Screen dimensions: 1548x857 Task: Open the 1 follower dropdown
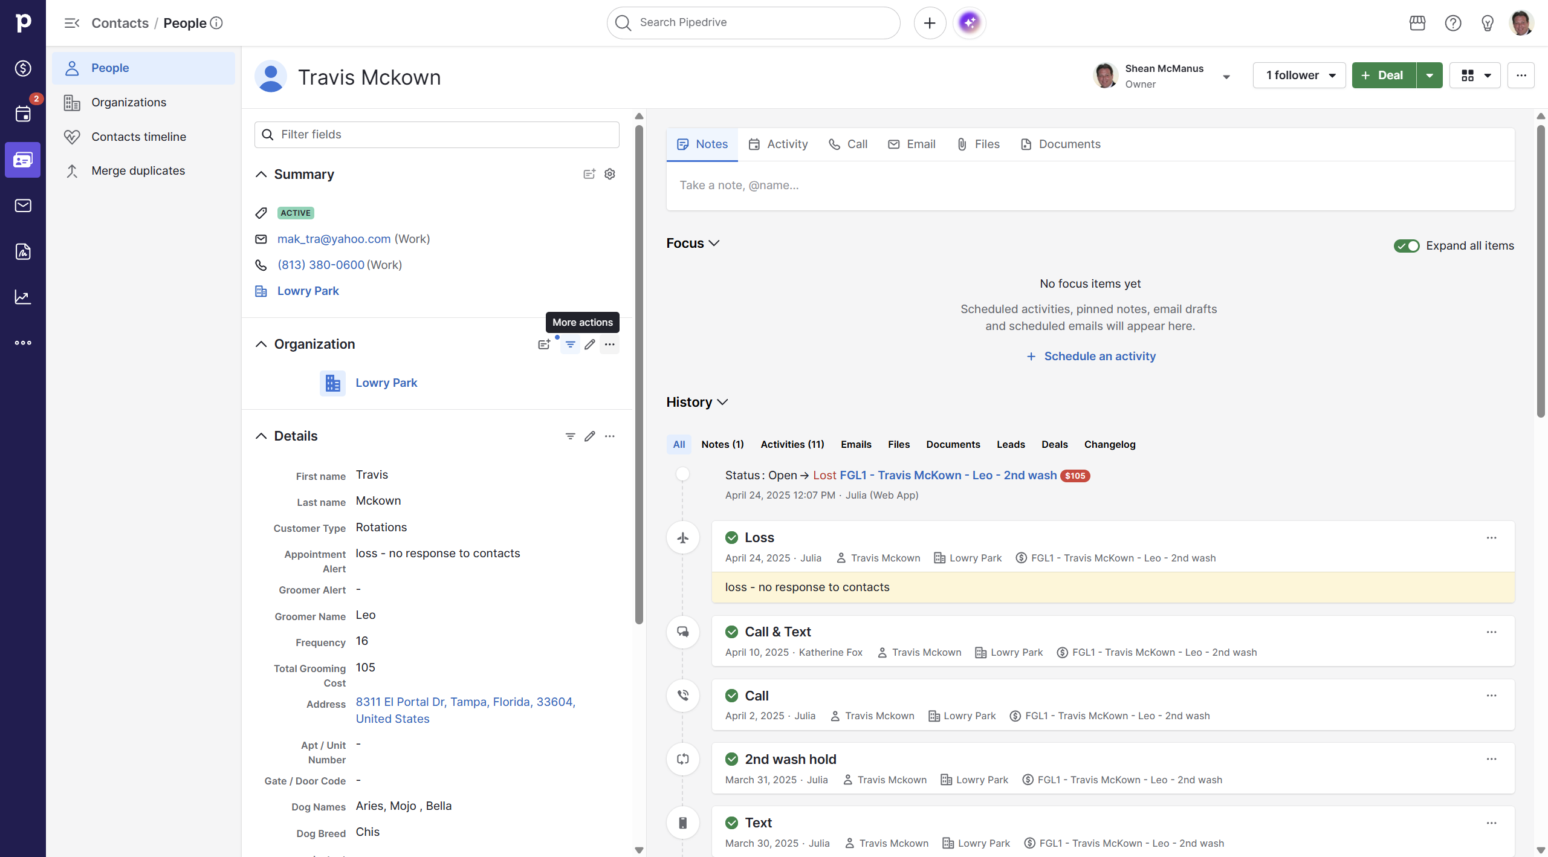[1299, 76]
